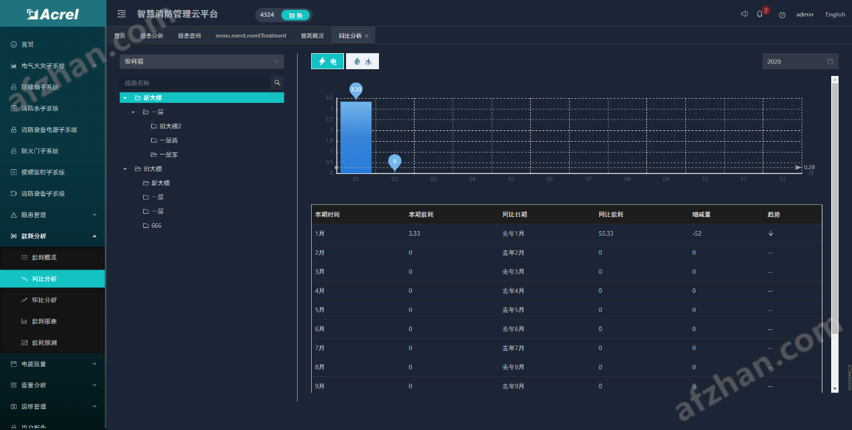Switch to the 隐患查询 tab
The height and width of the screenshot is (430, 852).
pos(189,36)
